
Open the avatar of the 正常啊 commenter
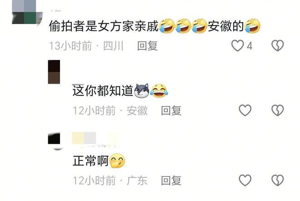[54, 141]
